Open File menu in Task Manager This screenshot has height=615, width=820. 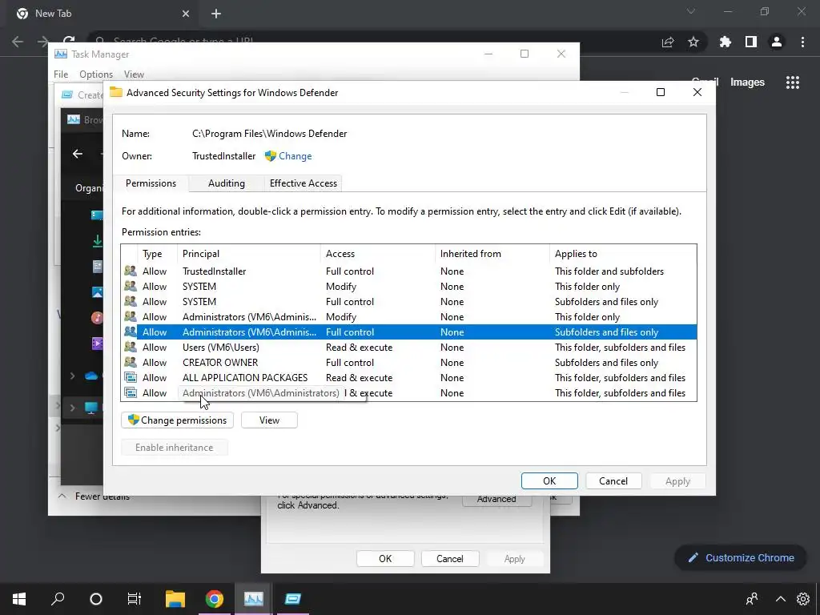coord(61,74)
